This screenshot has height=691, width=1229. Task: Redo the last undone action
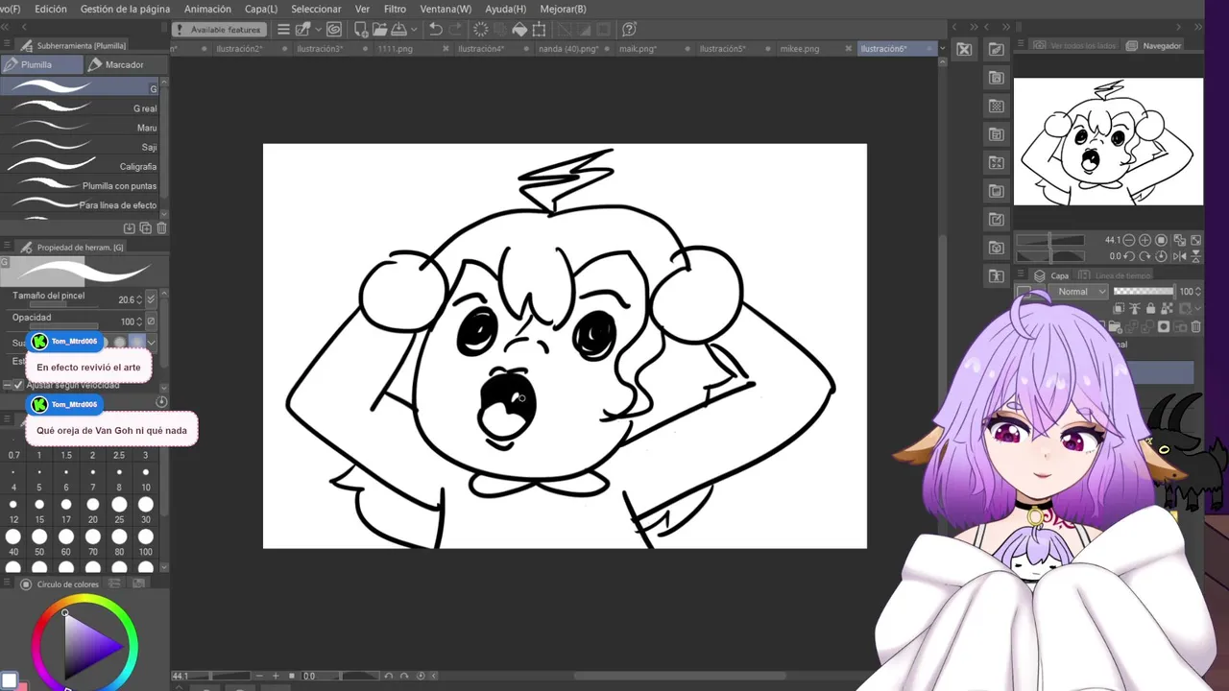455,30
